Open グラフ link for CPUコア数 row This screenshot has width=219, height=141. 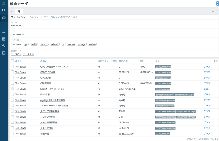click(207, 78)
